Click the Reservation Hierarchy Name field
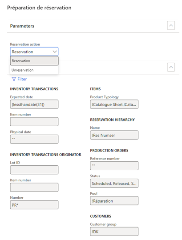Screen dimensions: 182x240 (114, 135)
